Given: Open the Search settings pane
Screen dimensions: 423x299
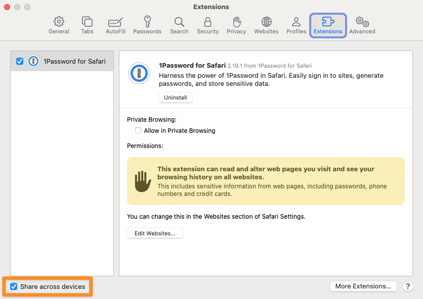Looking at the screenshot, I should pos(179,25).
